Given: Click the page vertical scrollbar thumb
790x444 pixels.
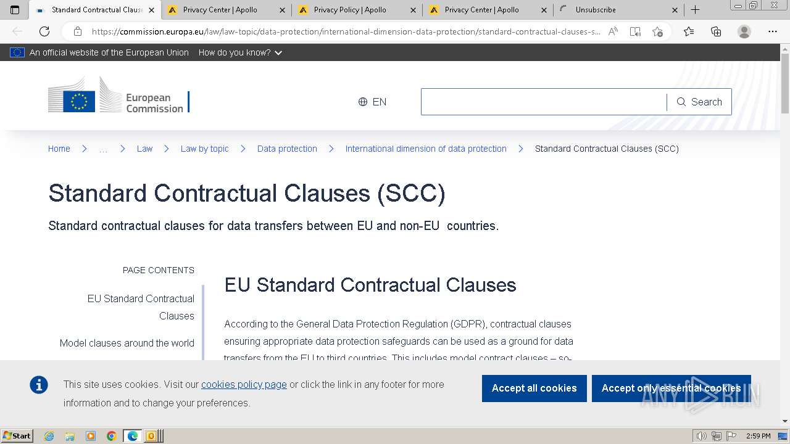Looking at the screenshot, I should coord(784,83).
